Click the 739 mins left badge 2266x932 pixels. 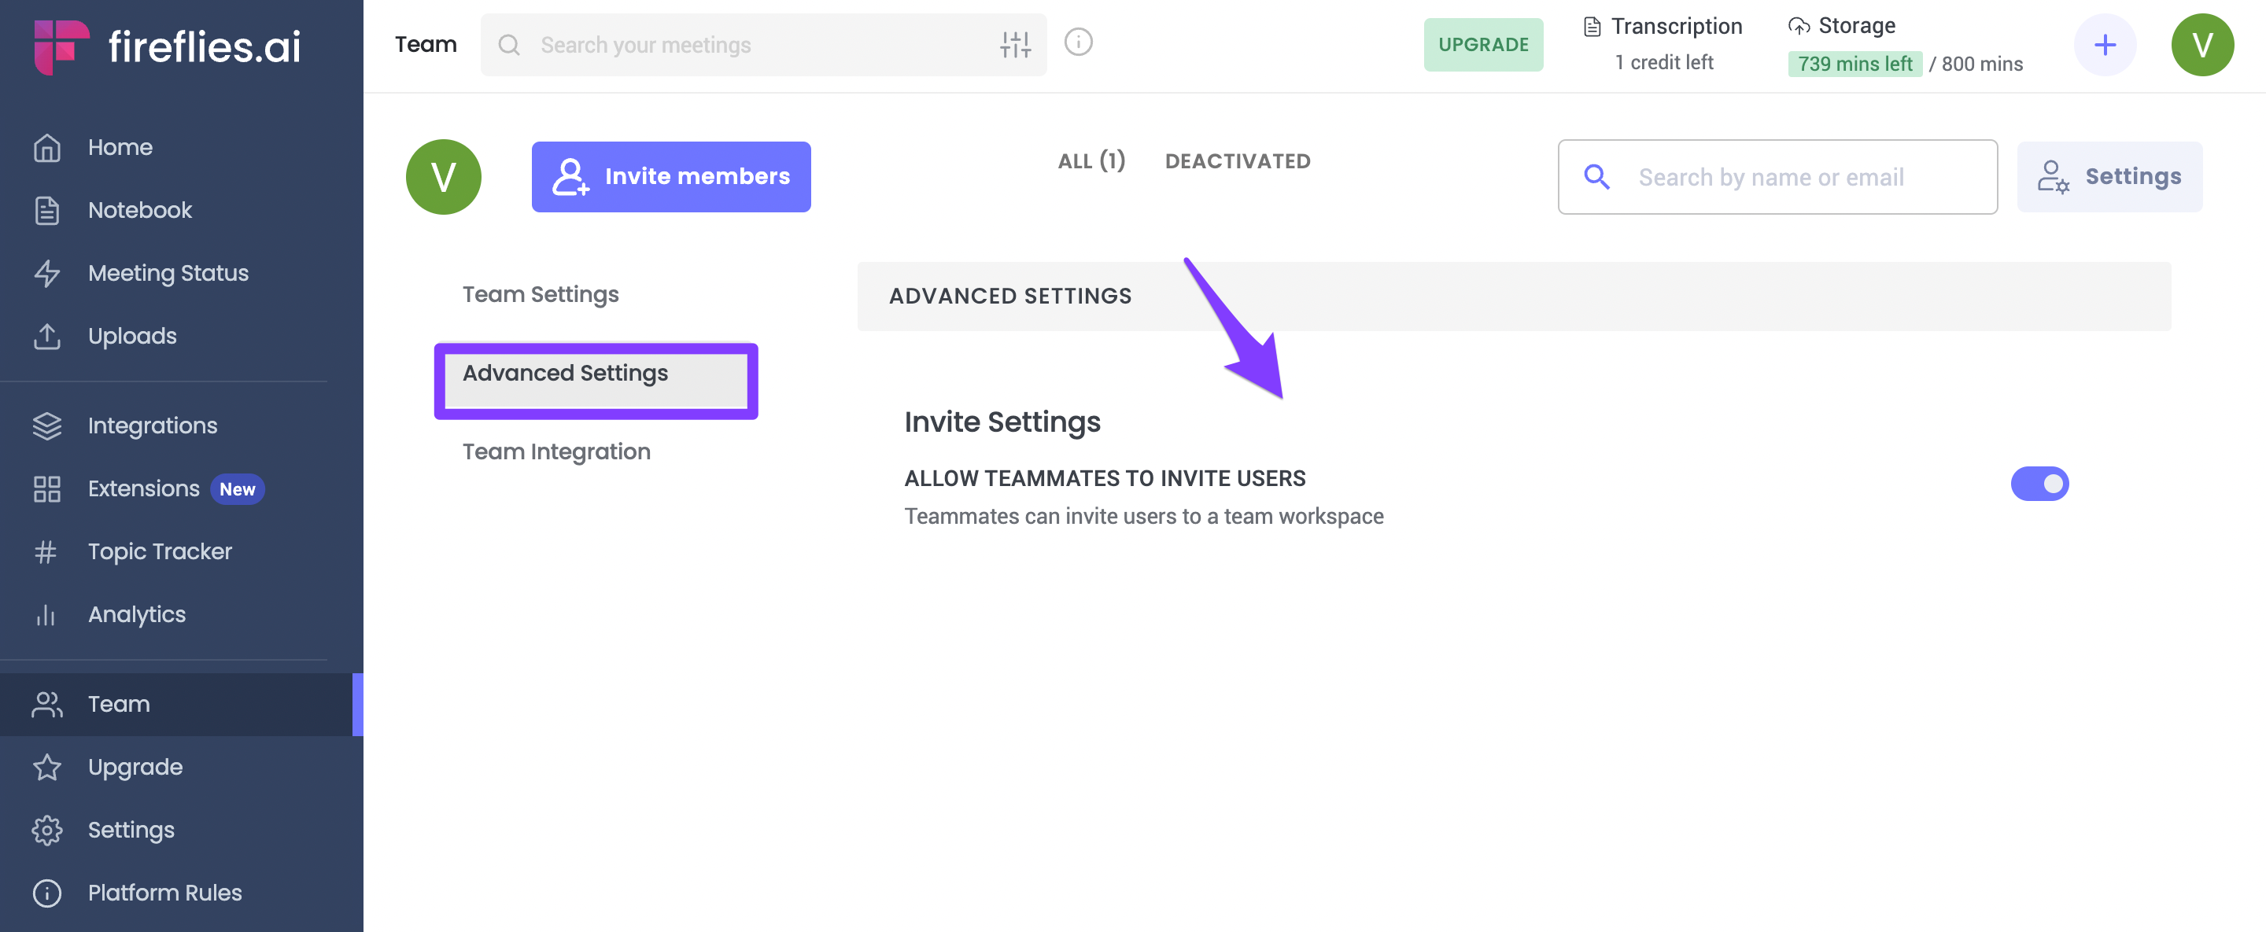(1855, 64)
